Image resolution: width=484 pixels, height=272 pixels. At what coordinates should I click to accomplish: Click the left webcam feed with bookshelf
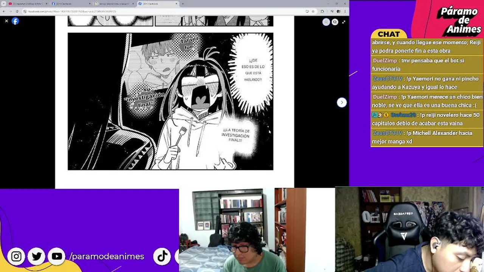pyautogui.click(x=257, y=230)
